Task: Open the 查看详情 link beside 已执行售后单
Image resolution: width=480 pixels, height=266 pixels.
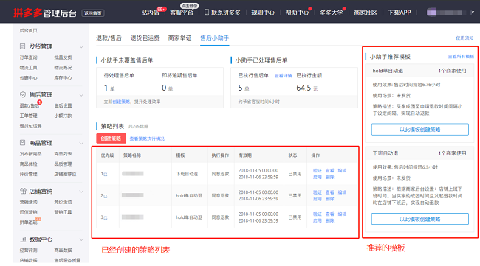Action: point(283,76)
